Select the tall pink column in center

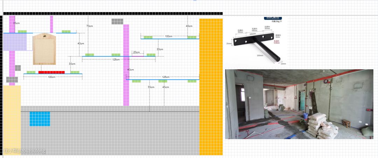pos(126,65)
